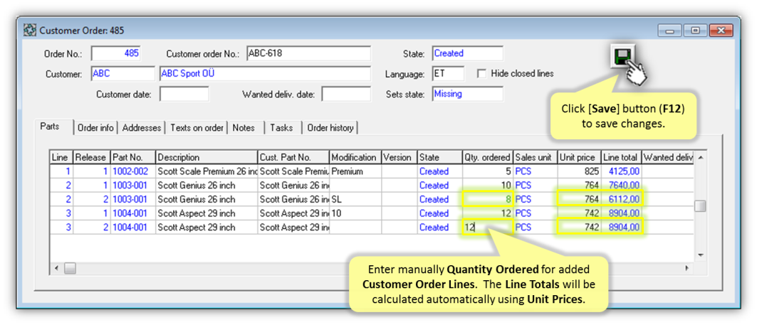Switch to the Parts tab
Image resolution: width=757 pixels, height=325 pixels.
click(x=50, y=127)
